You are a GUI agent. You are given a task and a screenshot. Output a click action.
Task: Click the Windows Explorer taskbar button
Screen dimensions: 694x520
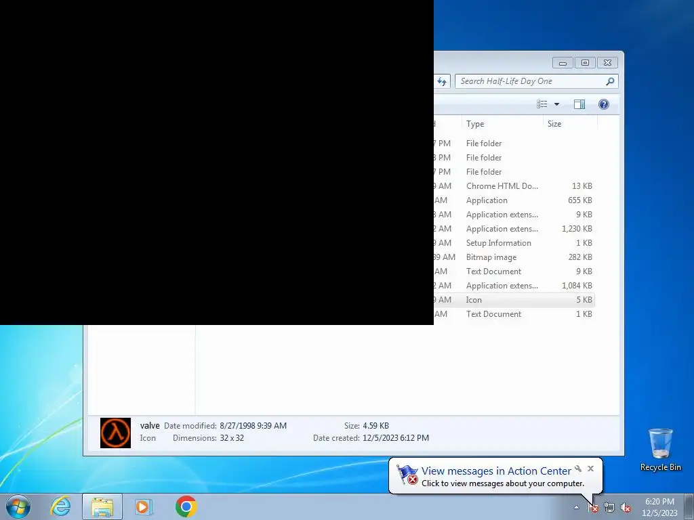102,506
